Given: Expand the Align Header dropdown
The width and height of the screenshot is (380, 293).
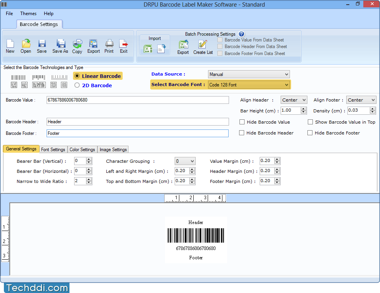Looking at the screenshot, I should (x=294, y=100).
